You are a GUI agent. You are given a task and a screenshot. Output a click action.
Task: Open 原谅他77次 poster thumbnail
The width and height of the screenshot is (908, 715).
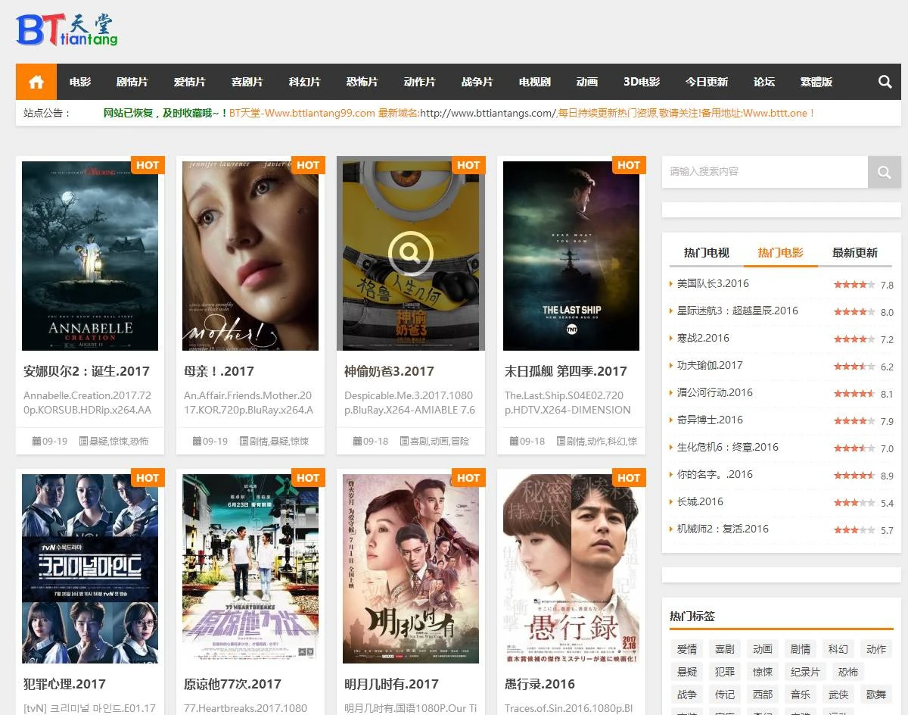pos(250,569)
